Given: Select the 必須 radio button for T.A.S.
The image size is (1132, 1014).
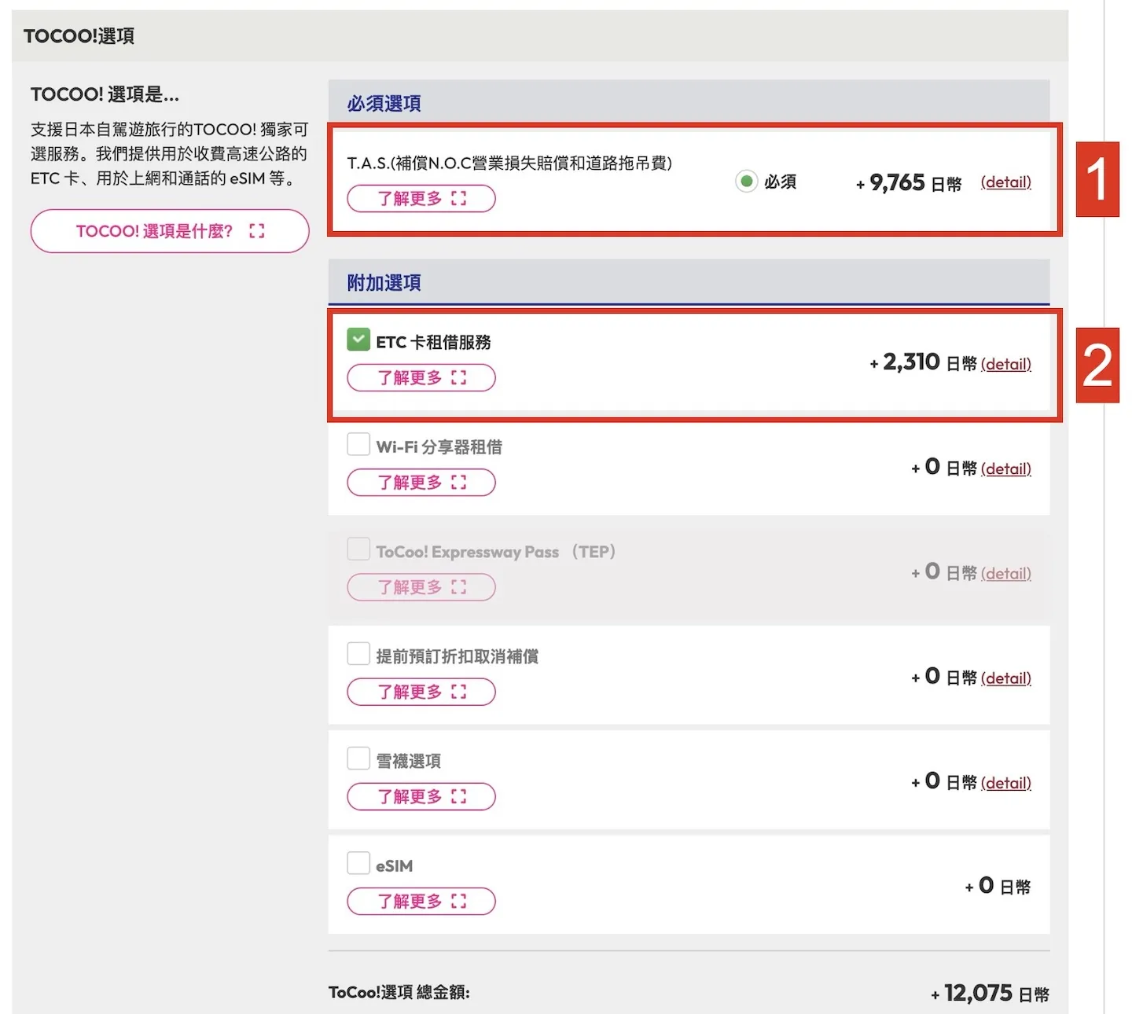Looking at the screenshot, I should coord(746,182).
